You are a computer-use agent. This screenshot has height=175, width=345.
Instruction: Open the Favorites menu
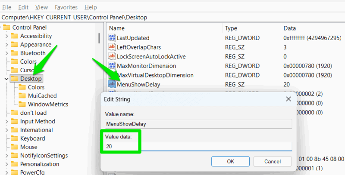[x=66, y=7]
